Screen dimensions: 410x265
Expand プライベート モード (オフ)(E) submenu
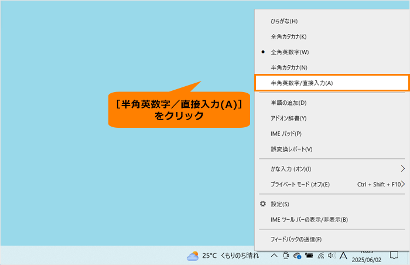(x=332, y=184)
